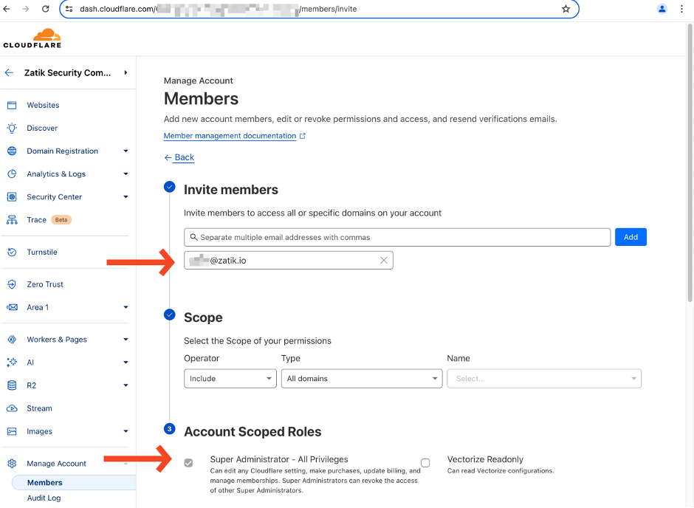
Task: Click the Discover lightbulb icon
Action: 12,128
